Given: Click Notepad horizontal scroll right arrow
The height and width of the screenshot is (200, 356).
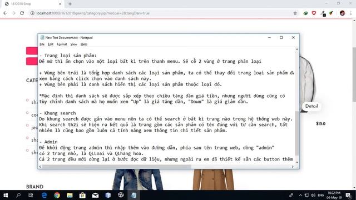Looking at the screenshot, I should pyautogui.click(x=293, y=167).
